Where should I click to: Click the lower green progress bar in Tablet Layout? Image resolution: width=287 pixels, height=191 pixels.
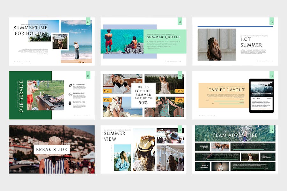point(232,104)
